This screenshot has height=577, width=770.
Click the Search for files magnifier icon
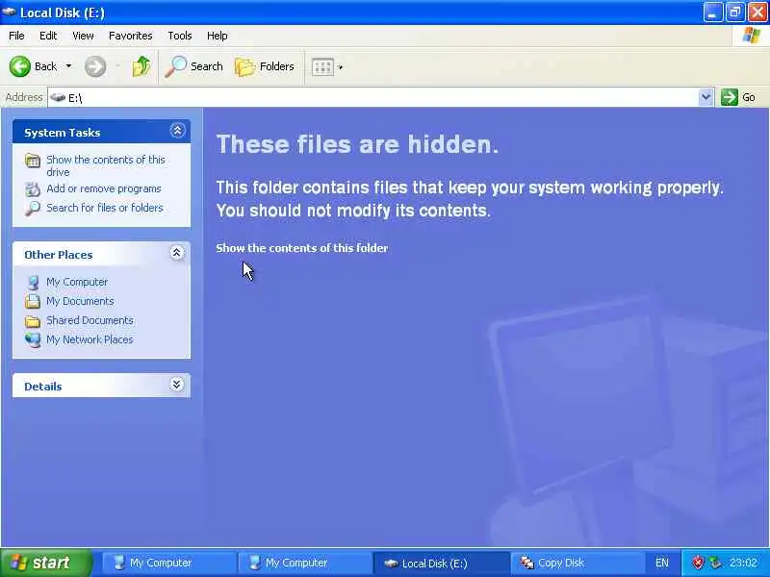[x=33, y=209]
